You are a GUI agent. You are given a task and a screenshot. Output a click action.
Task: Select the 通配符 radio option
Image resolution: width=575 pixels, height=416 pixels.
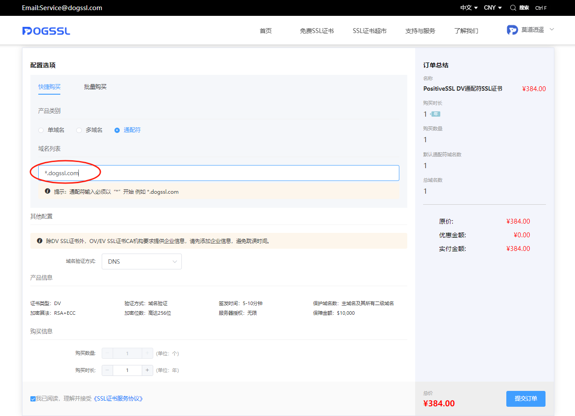tap(117, 130)
